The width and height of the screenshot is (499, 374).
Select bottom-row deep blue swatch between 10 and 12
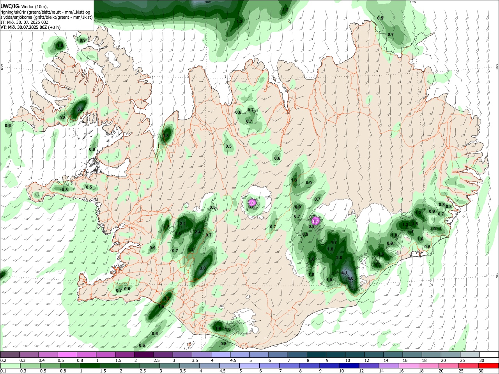[349, 366]
